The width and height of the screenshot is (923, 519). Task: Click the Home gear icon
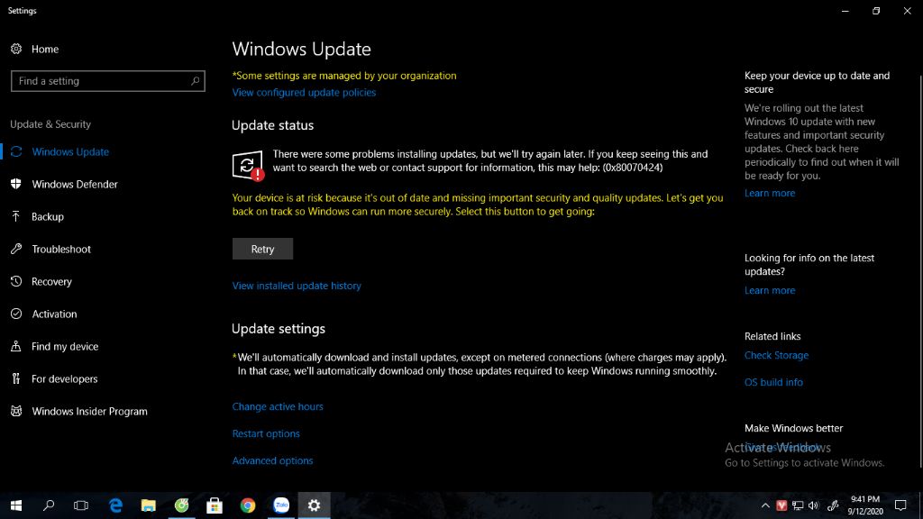click(16, 49)
